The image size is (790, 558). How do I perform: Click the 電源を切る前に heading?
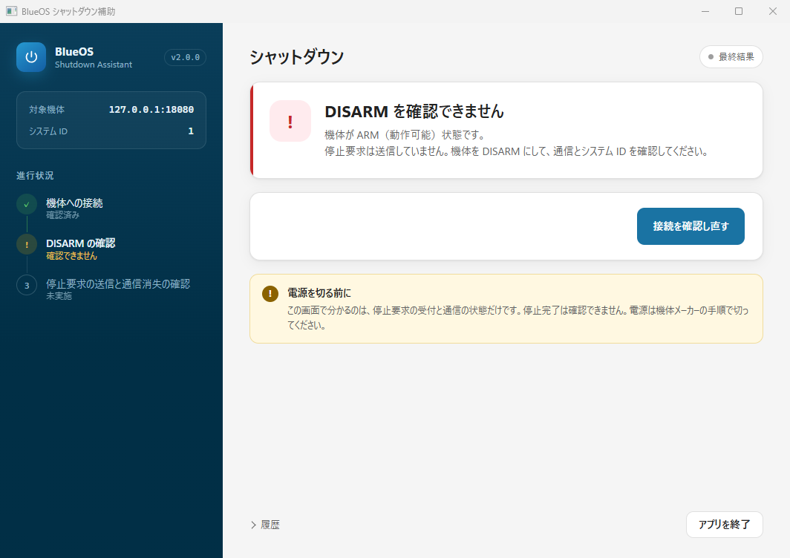pos(319,293)
